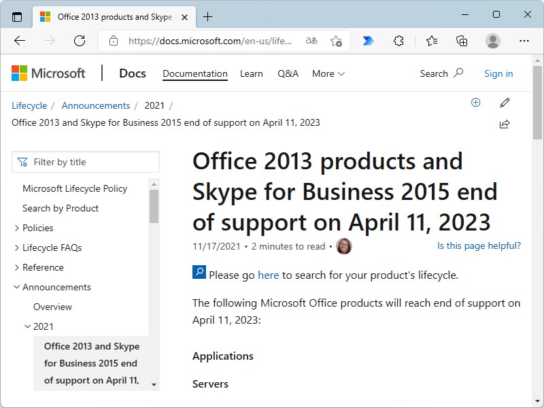The height and width of the screenshot is (408, 544).
Task: Click the browser refresh icon
Action: (x=80, y=41)
